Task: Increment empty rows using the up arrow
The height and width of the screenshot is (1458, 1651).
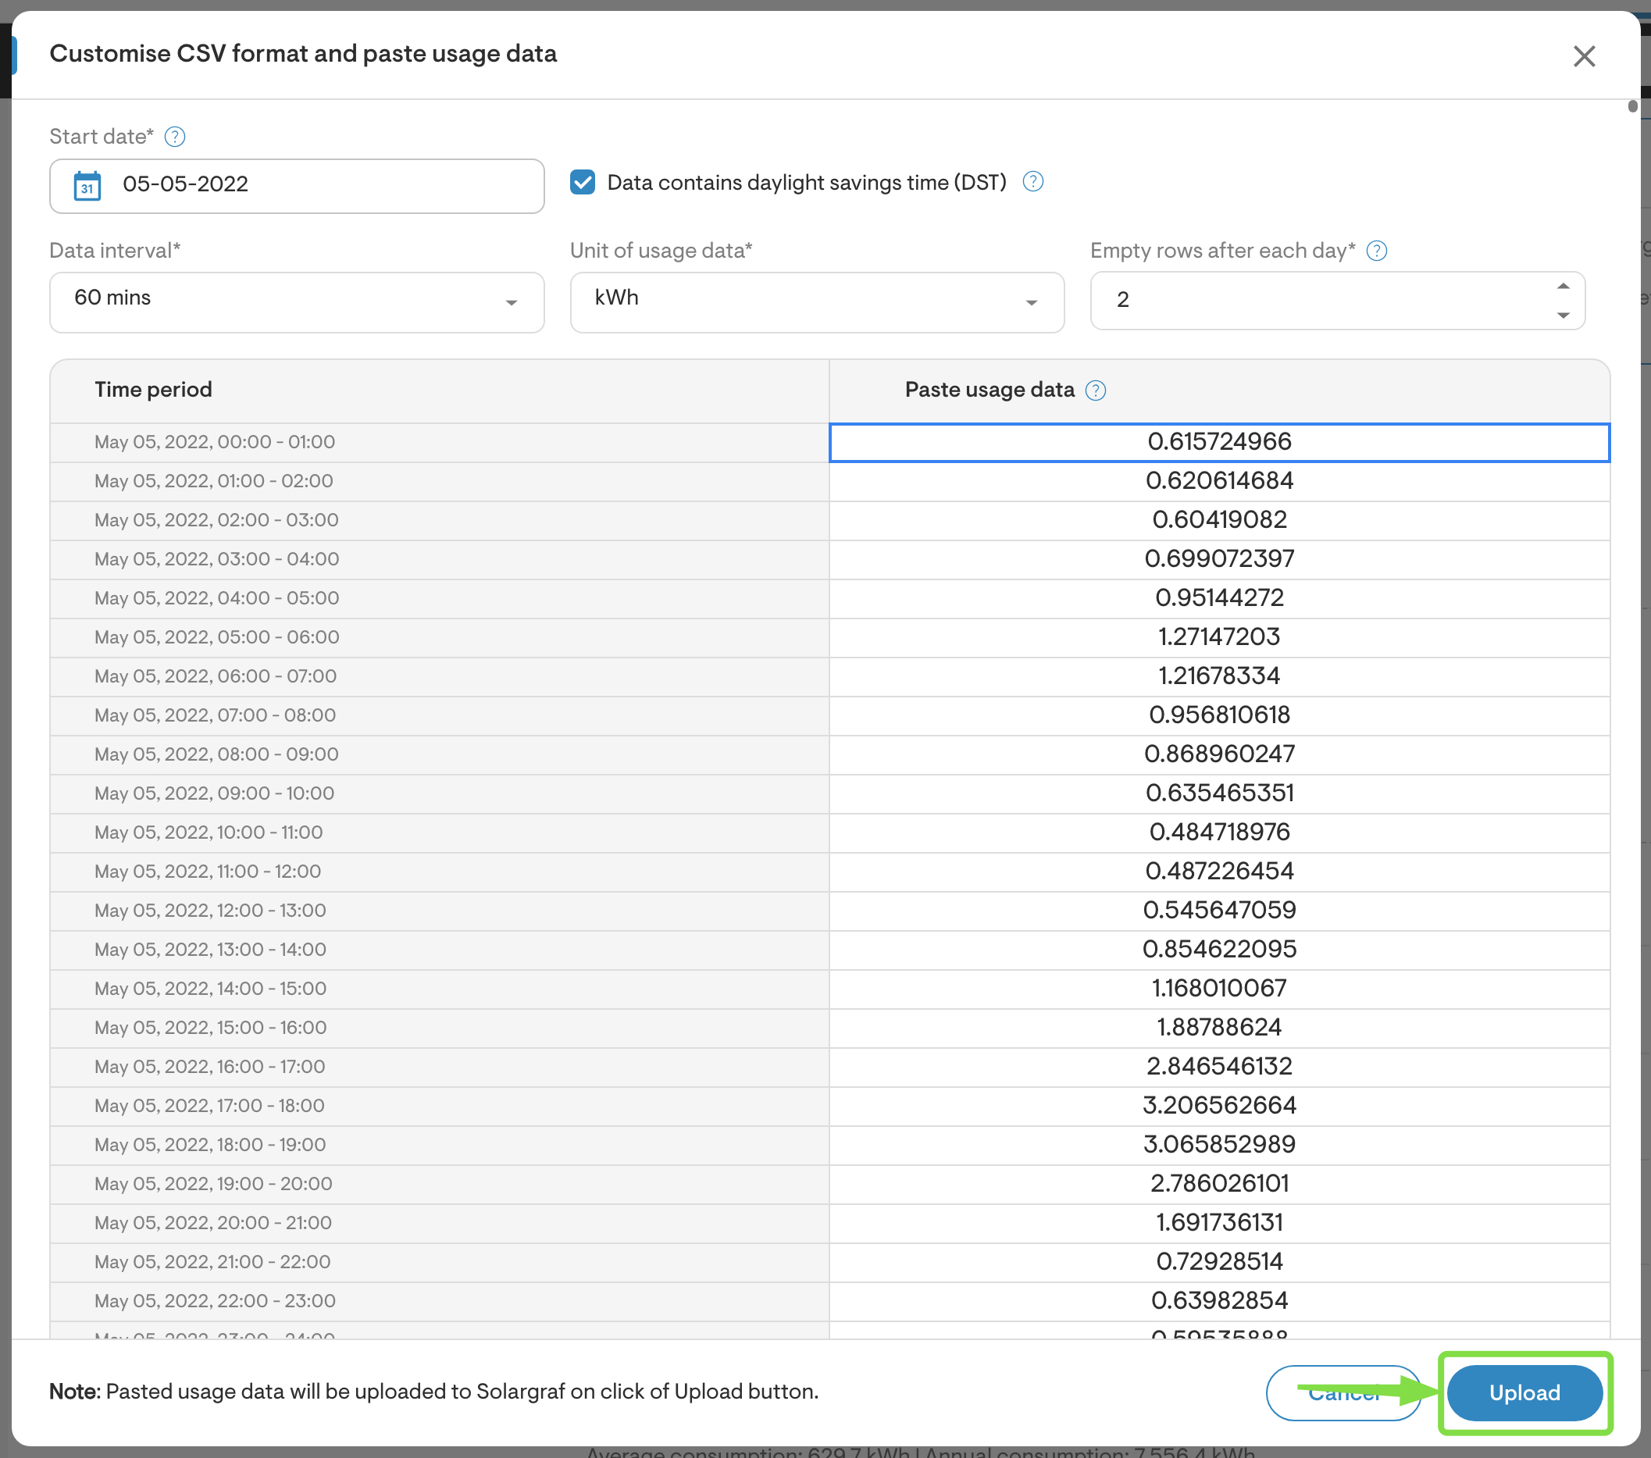Action: 1563,286
